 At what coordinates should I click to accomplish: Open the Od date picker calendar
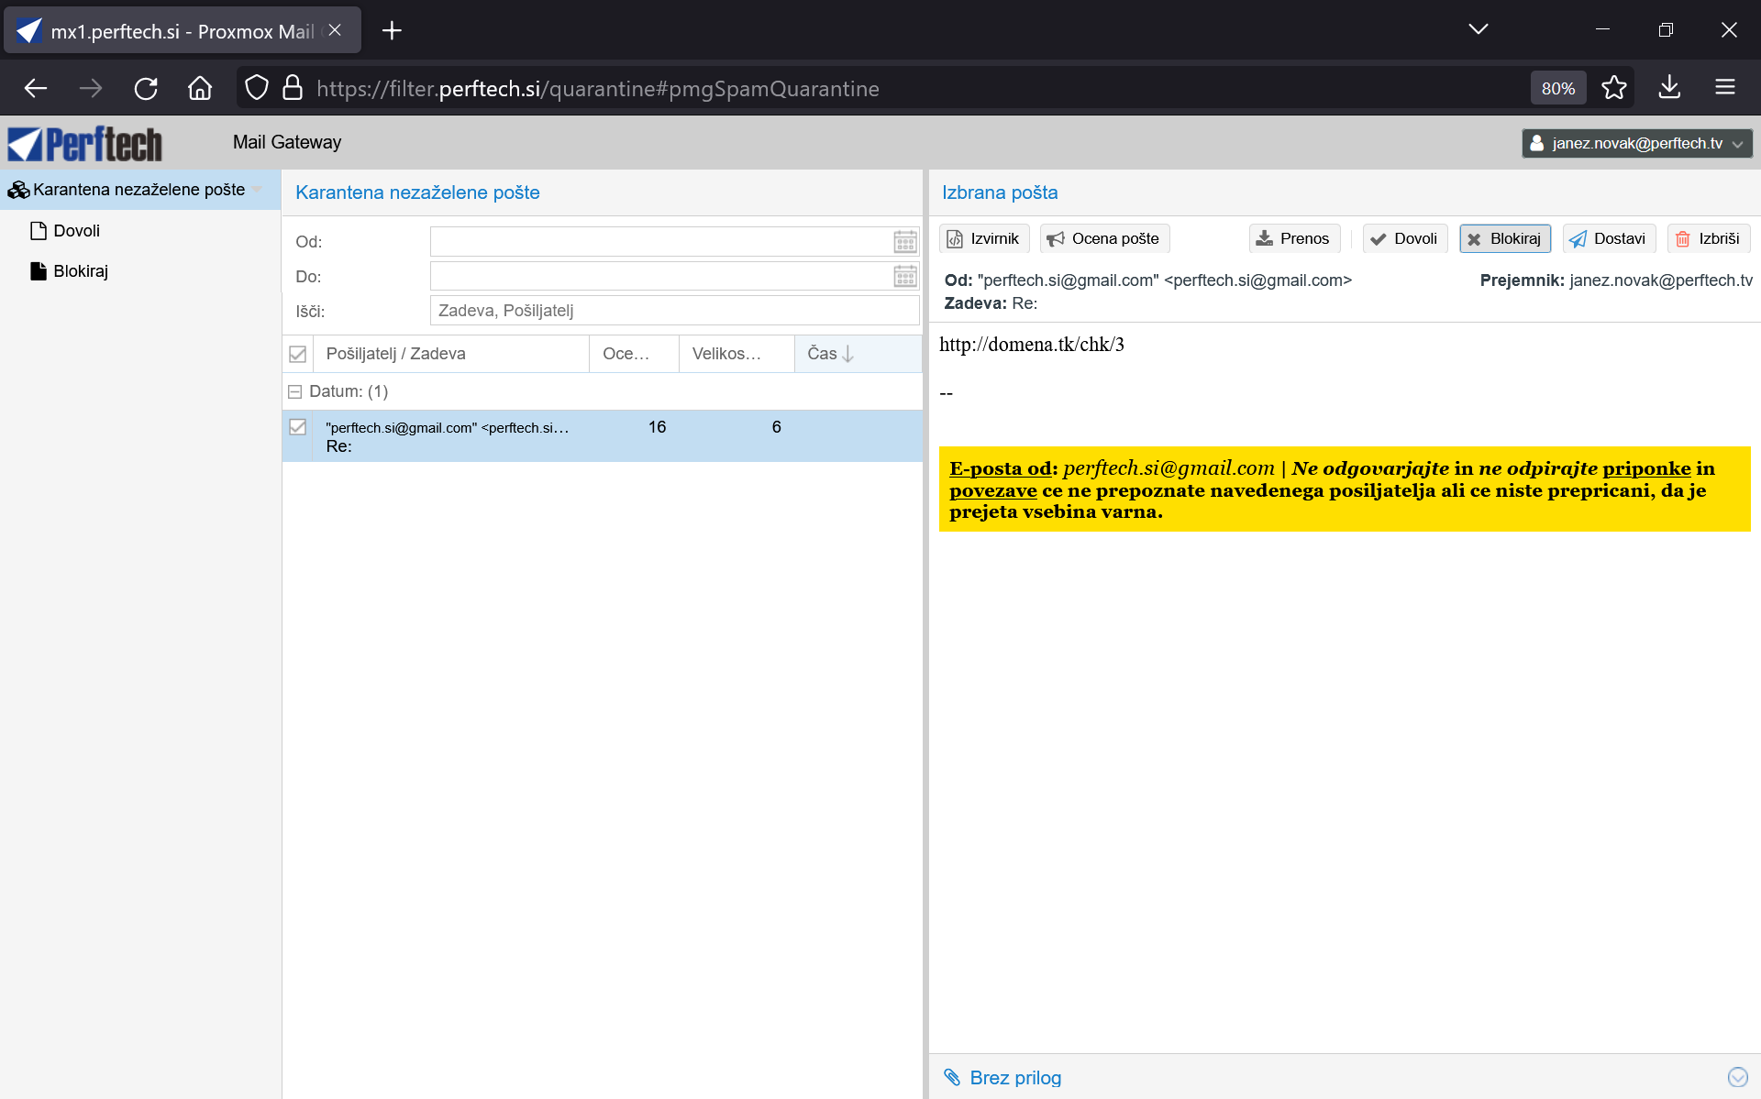tap(905, 242)
